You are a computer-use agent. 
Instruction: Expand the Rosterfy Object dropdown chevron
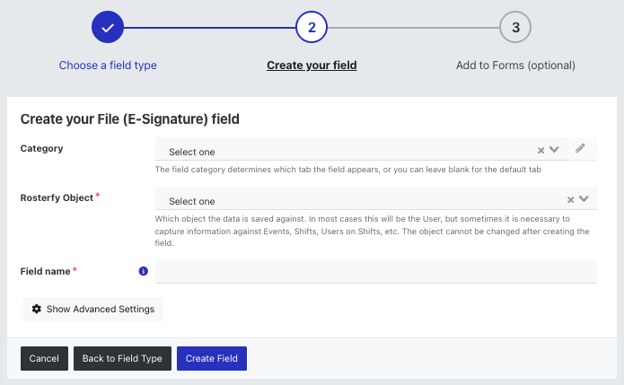pos(584,199)
